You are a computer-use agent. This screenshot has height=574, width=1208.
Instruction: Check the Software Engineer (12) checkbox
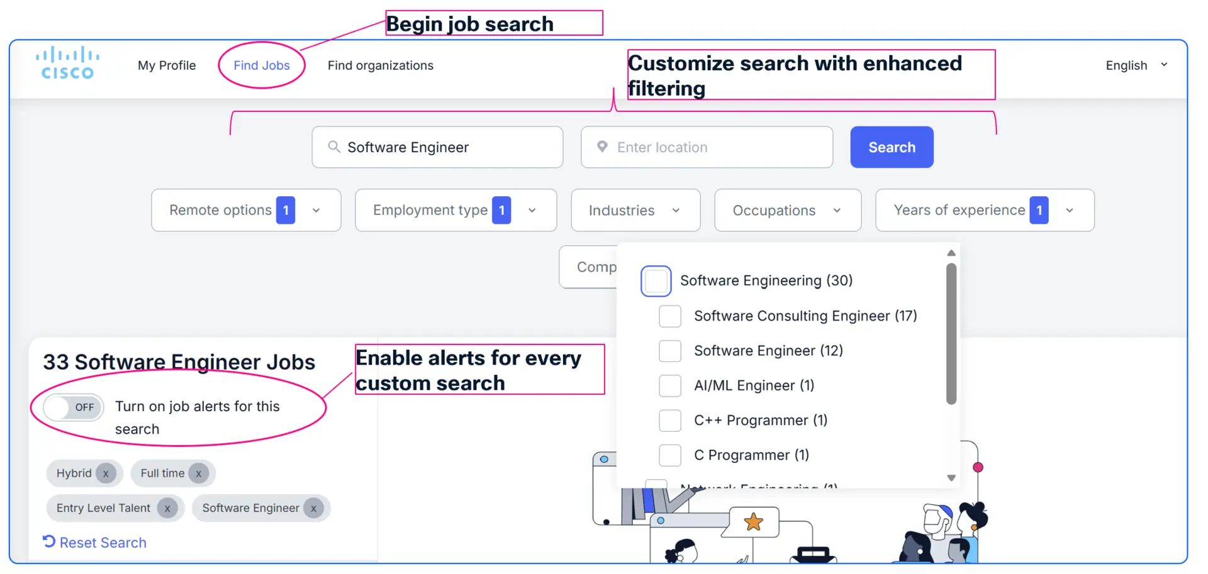(670, 351)
